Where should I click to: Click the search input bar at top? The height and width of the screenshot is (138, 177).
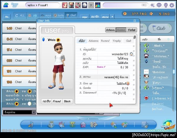click(x=126, y=5)
